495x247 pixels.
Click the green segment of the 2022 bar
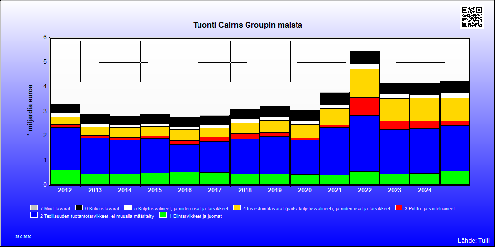365,178
